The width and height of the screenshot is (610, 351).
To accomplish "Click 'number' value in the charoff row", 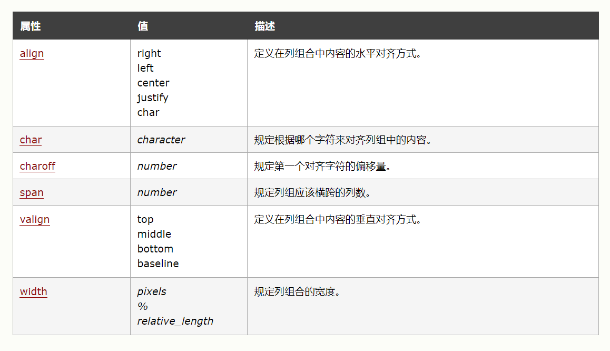I will tap(157, 166).
